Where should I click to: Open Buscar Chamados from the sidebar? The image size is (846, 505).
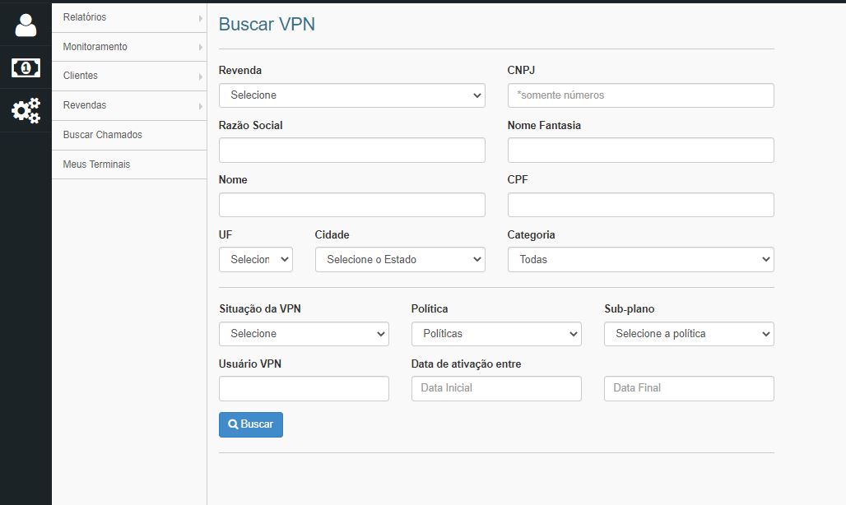click(x=104, y=135)
